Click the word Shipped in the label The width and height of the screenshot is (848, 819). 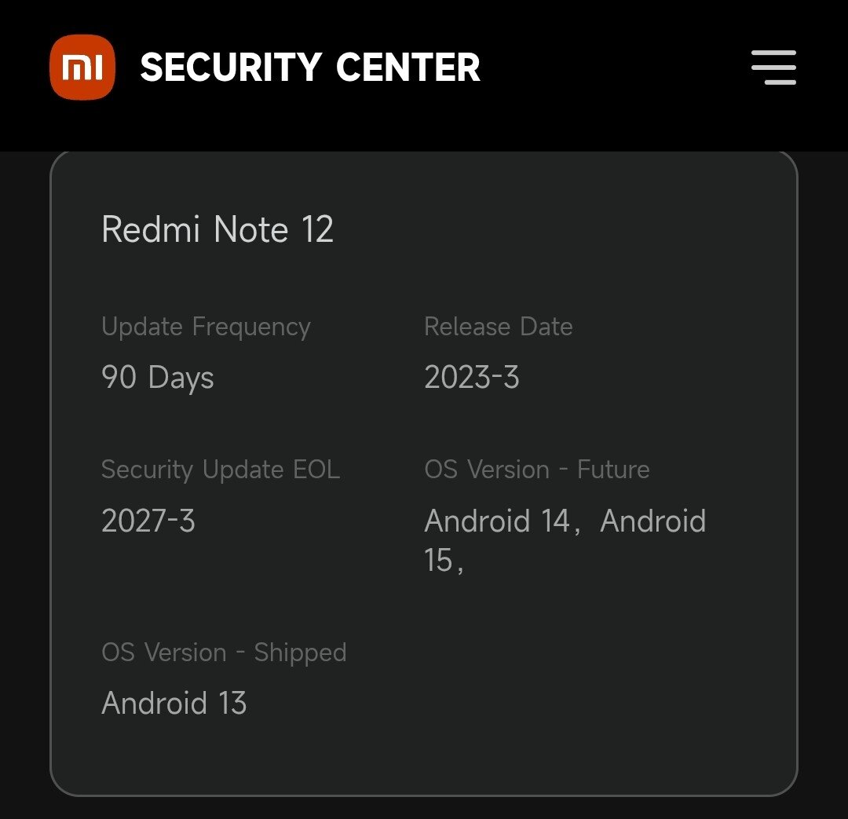tap(300, 653)
